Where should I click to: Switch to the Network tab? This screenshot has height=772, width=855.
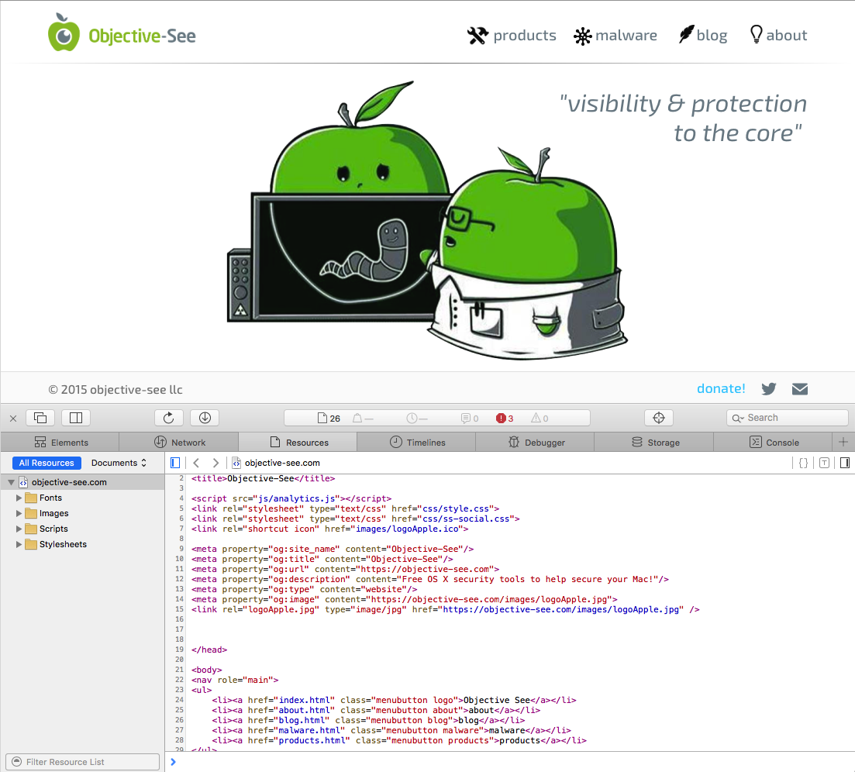pos(179,443)
